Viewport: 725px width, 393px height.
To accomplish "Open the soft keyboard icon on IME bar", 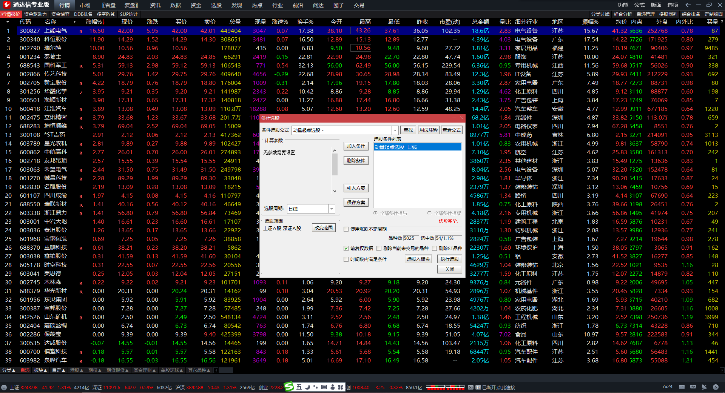I will [324, 387].
